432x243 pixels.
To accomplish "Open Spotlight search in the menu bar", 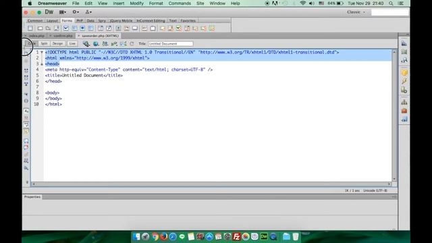I will [391, 3].
